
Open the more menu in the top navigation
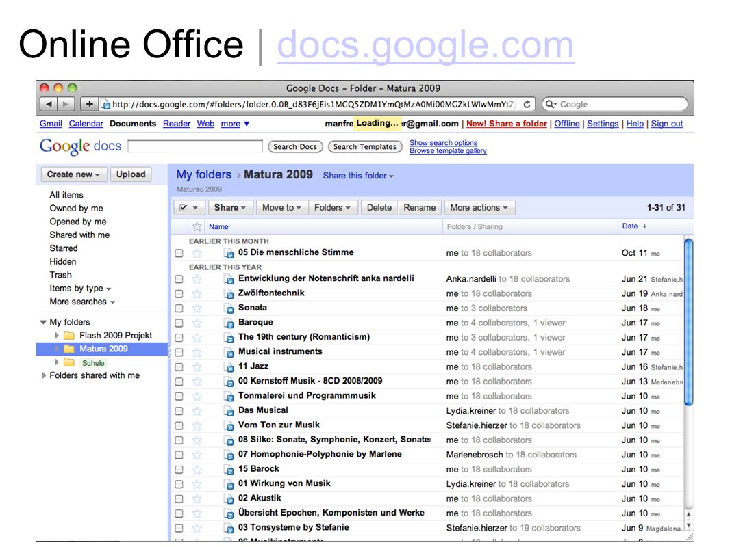(x=235, y=124)
